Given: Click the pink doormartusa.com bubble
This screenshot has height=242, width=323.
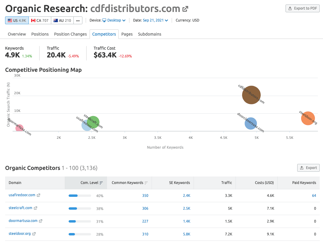Looking at the screenshot, I should (19, 128).
